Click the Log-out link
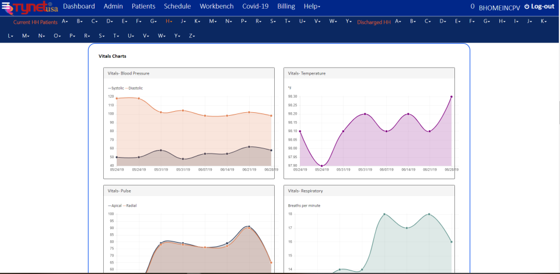 542,6
